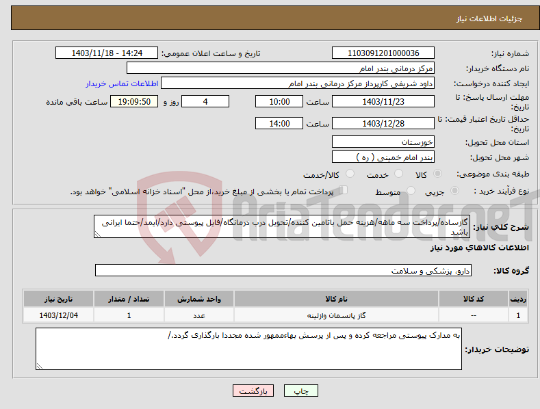The image size is (540, 409).
Task: Click the item code cell --
Action: point(473,315)
